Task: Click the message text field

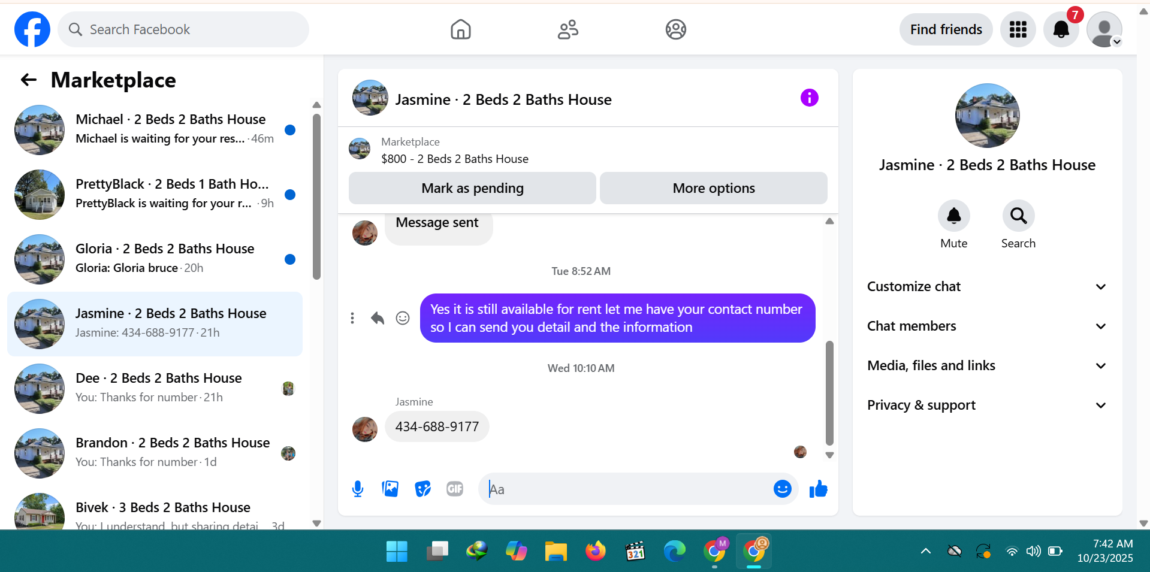Action: 626,489
